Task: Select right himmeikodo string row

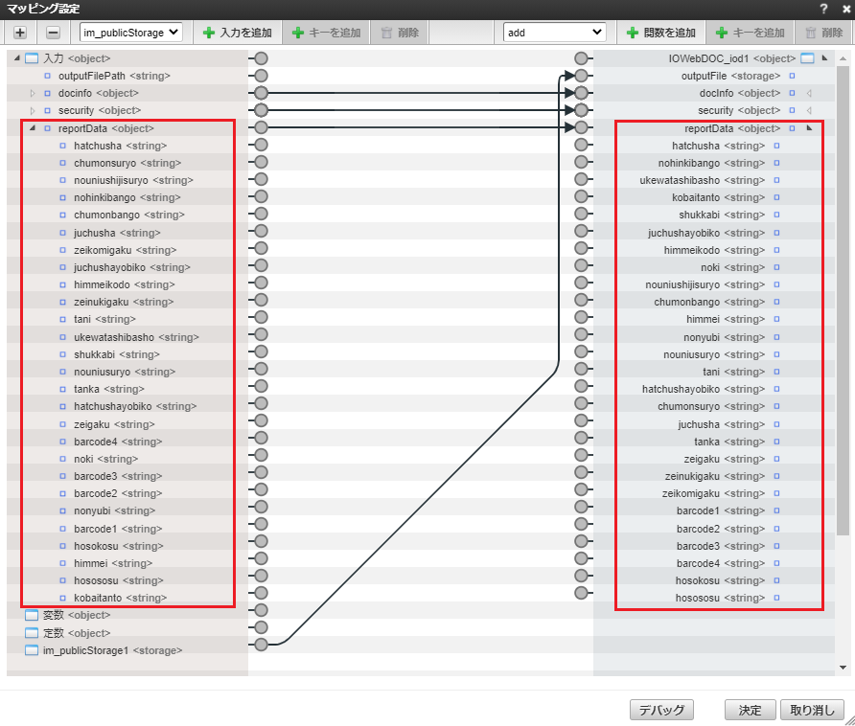Action: coord(714,250)
